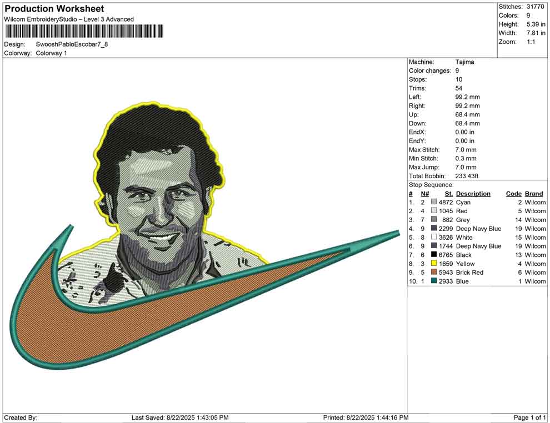Click the Stops value '10'

(x=459, y=79)
